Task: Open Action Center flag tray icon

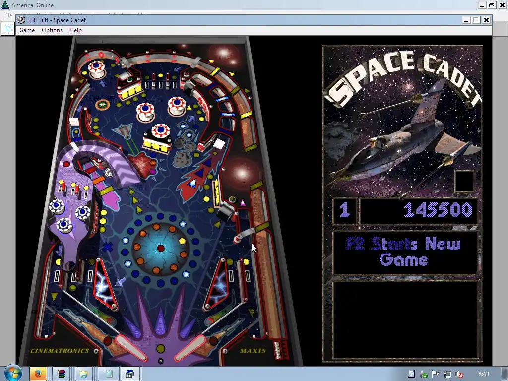Action: 436,374
